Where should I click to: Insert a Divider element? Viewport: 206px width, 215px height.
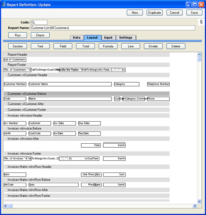click(x=153, y=46)
